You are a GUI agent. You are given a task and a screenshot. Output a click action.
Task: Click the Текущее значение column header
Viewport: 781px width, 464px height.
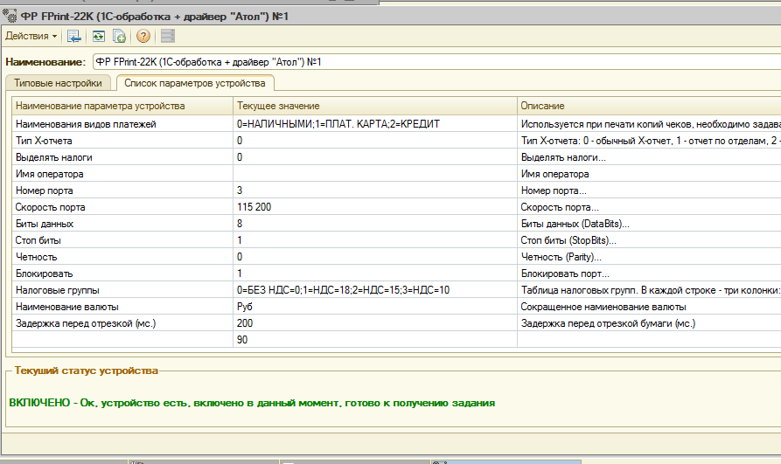375,106
